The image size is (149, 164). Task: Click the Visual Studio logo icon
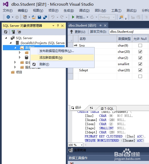(x=6, y=4)
